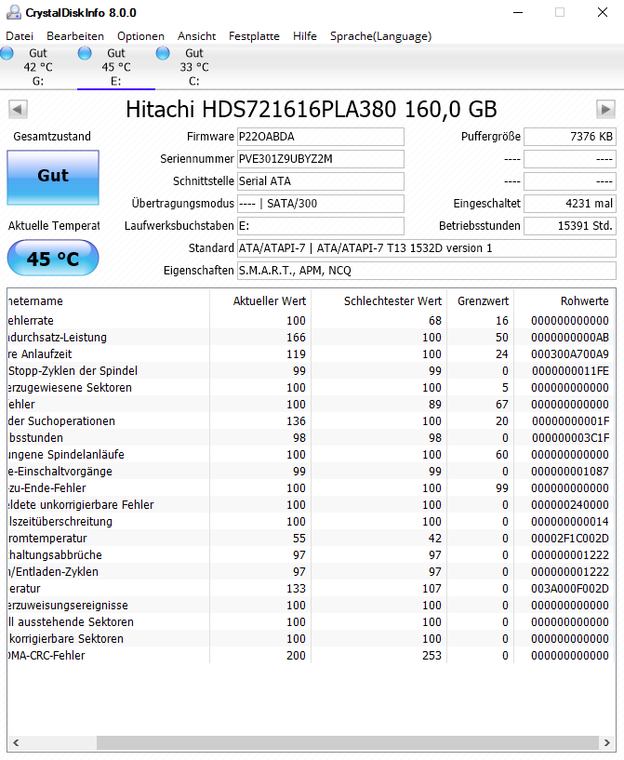Viewport: 624px width, 760px height.
Task: Select the G: drive status tab
Action: [38, 67]
